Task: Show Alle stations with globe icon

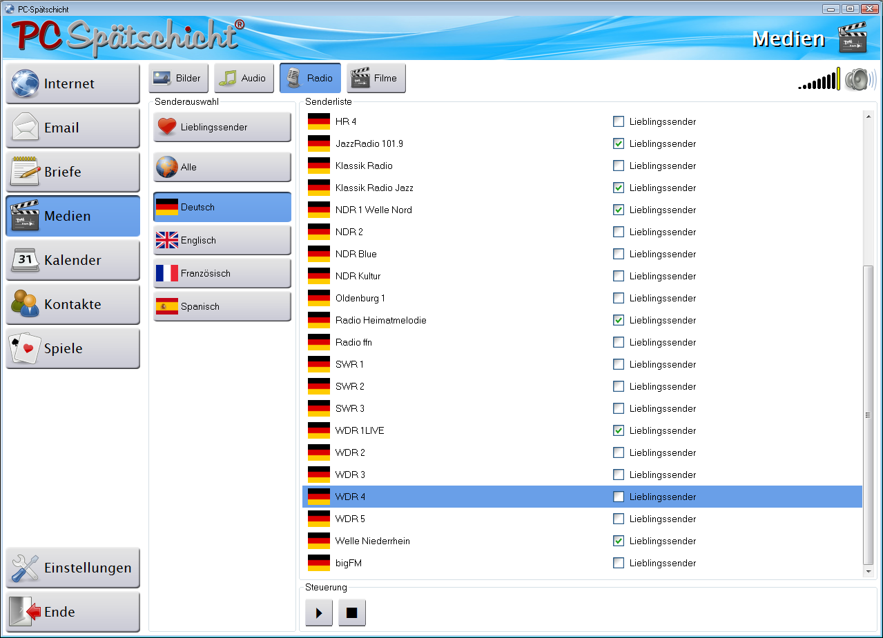Action: point(222,167)
